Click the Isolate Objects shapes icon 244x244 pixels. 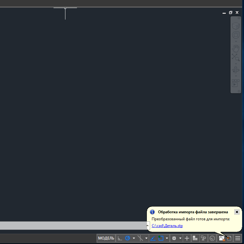coord(203,238)
